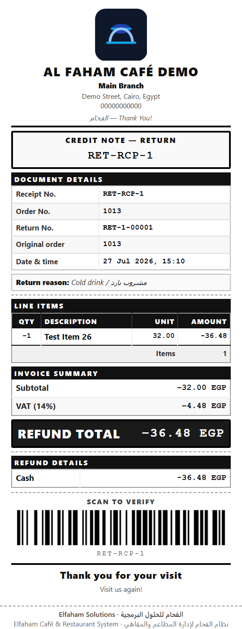Viewport: 242px width, 629px height.
Task: Click the AMOUNT column header
Action: [209, 321]
